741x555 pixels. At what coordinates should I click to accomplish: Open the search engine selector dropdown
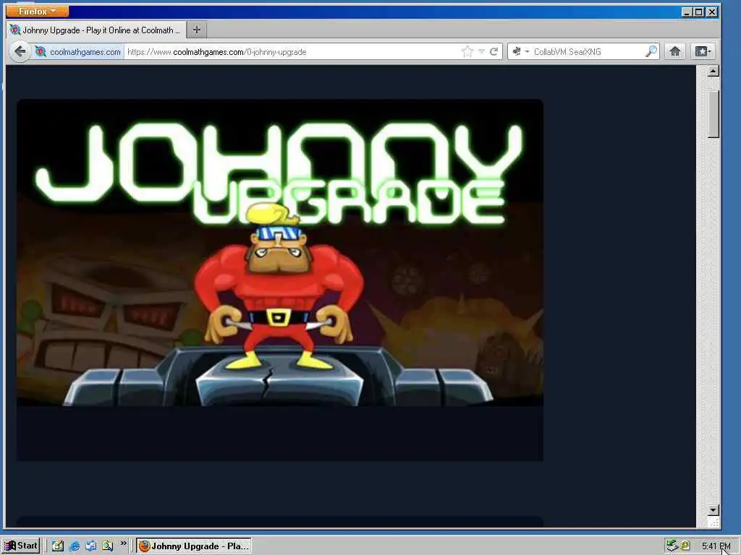click(520, 51)
